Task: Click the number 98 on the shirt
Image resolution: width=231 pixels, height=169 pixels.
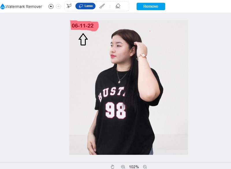Action: click(x=115, y=111)
